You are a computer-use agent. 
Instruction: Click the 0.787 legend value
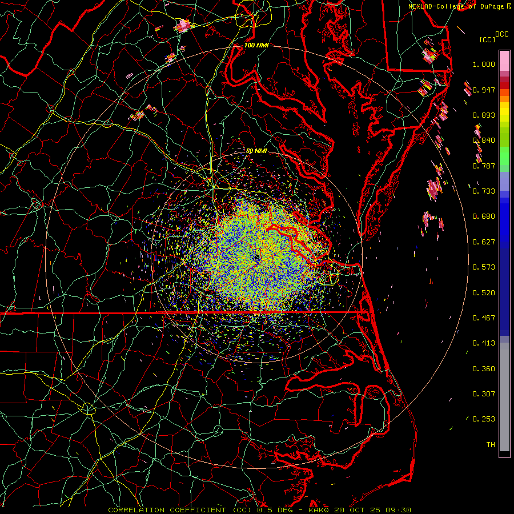point(484,166)
